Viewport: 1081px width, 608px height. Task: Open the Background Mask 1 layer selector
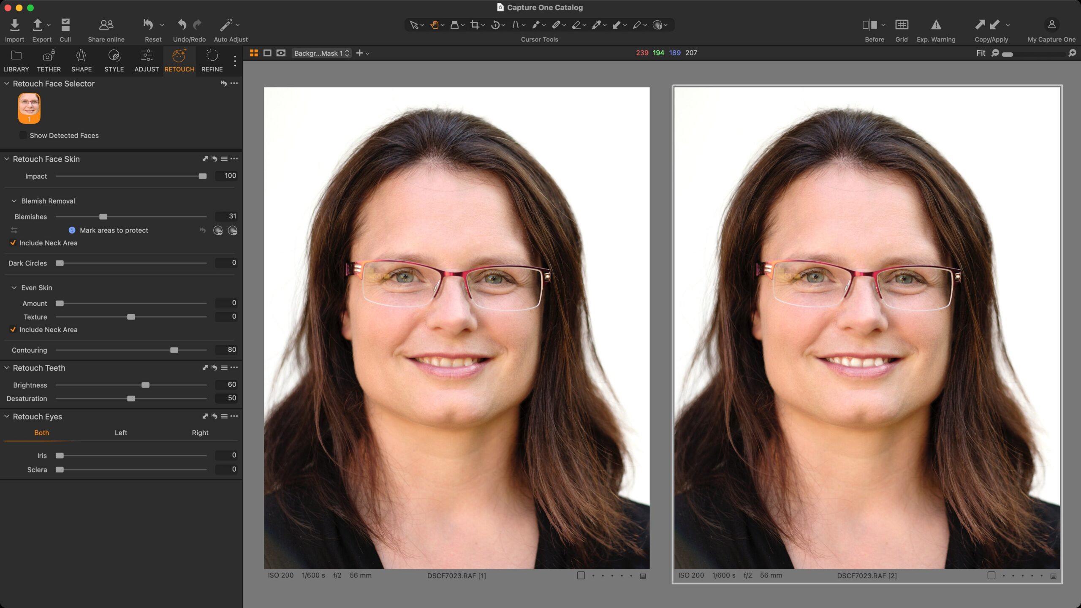pyautogui.click(x=321, y=53)
